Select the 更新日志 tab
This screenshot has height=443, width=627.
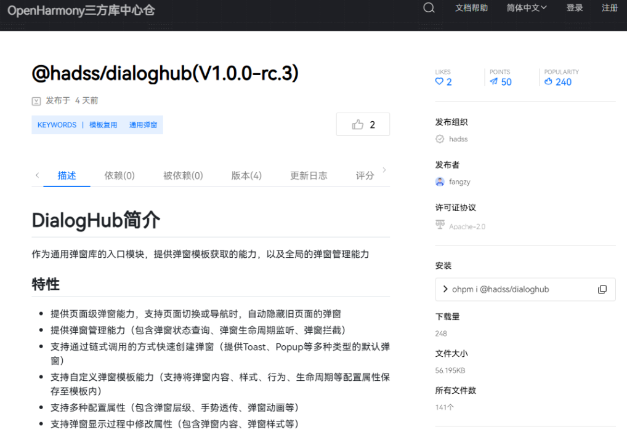(x=309, y=175)
